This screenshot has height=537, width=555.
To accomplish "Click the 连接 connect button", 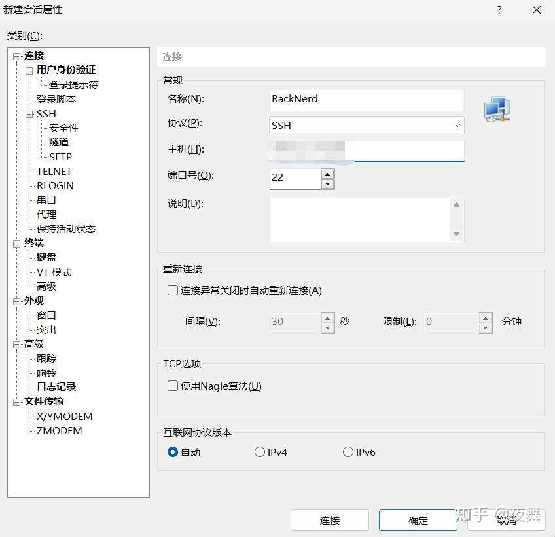I will [330, 520].
